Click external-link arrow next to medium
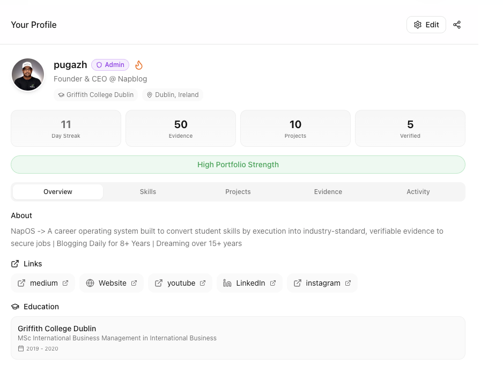The height and width of the screenshot is (365, 503). tap(65, 283)
